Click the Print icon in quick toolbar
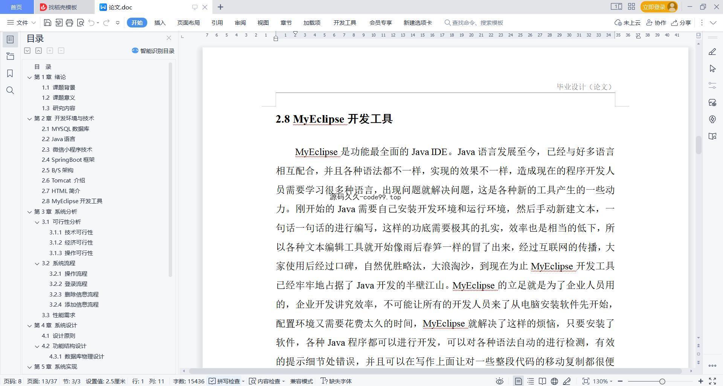This screenshot has width=723, height=386. [x=69, y=23]
